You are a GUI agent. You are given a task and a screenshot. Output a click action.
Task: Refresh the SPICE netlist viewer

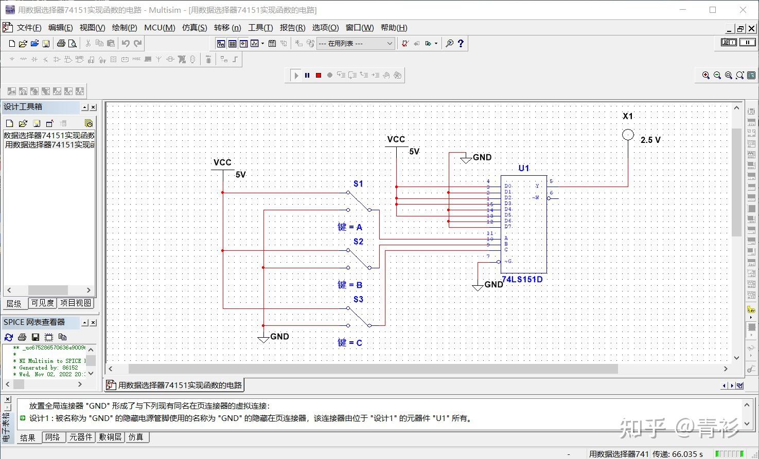point(9,337)
